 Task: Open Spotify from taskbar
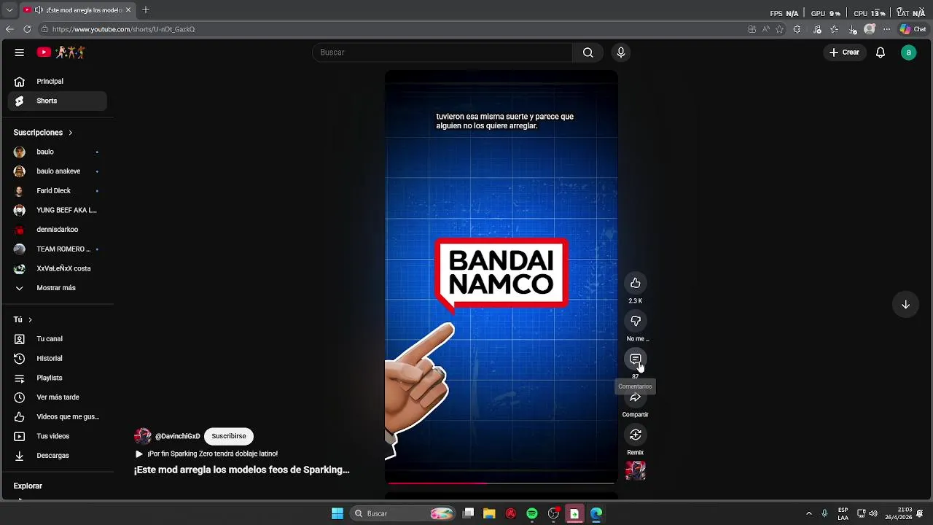coord(532,513)
